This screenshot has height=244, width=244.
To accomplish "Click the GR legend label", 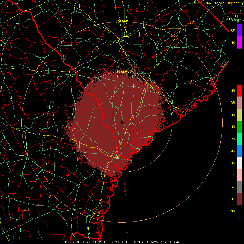I will pyautogui.click(x=233, y=103).
